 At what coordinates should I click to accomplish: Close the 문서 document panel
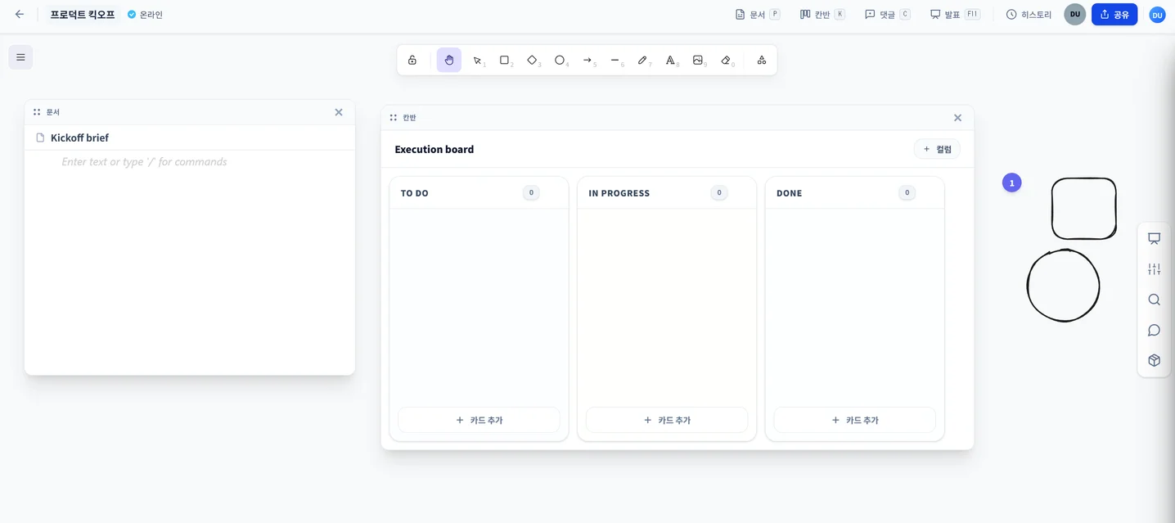[x=339, y=112]
